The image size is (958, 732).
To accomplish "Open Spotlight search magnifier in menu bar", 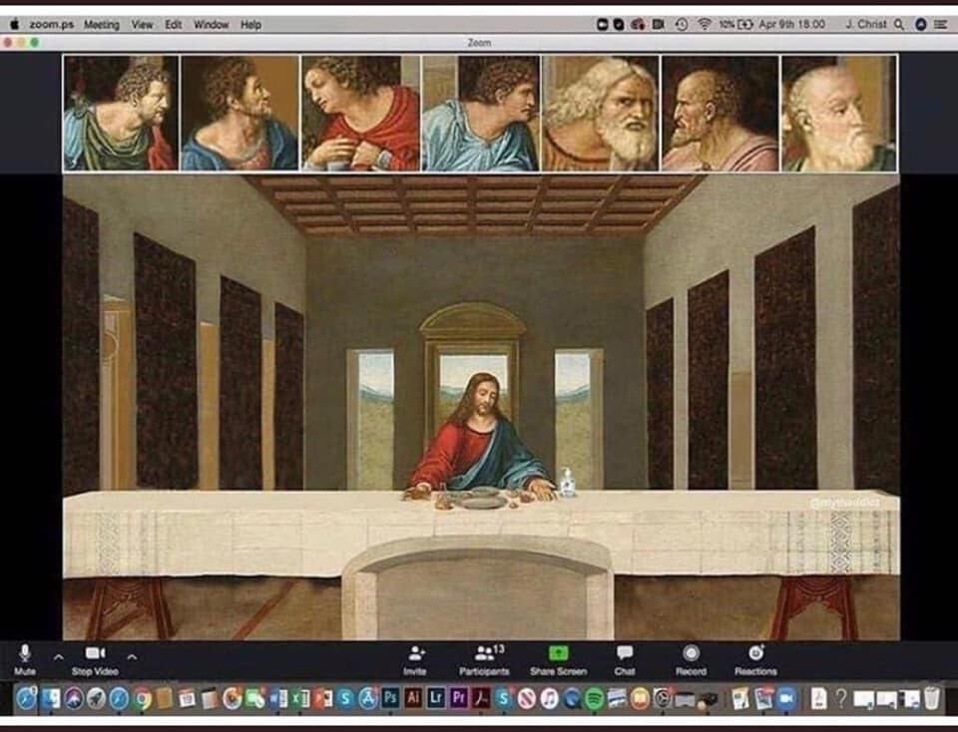I will click(899, 24).
